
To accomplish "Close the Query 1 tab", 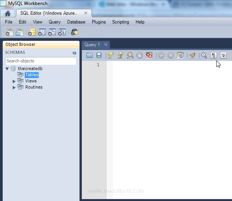I will (x=106, y=45).
